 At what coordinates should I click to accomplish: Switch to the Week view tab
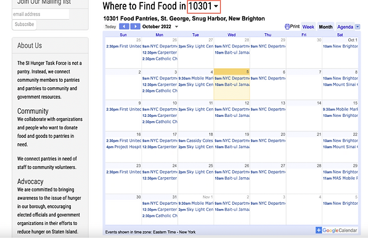coord(308,27)
